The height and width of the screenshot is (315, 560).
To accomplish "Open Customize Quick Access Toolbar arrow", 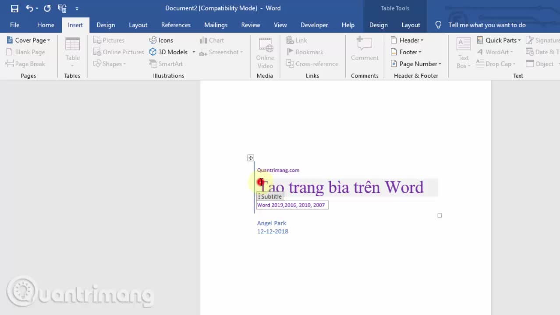I will (x=77, y=8).
